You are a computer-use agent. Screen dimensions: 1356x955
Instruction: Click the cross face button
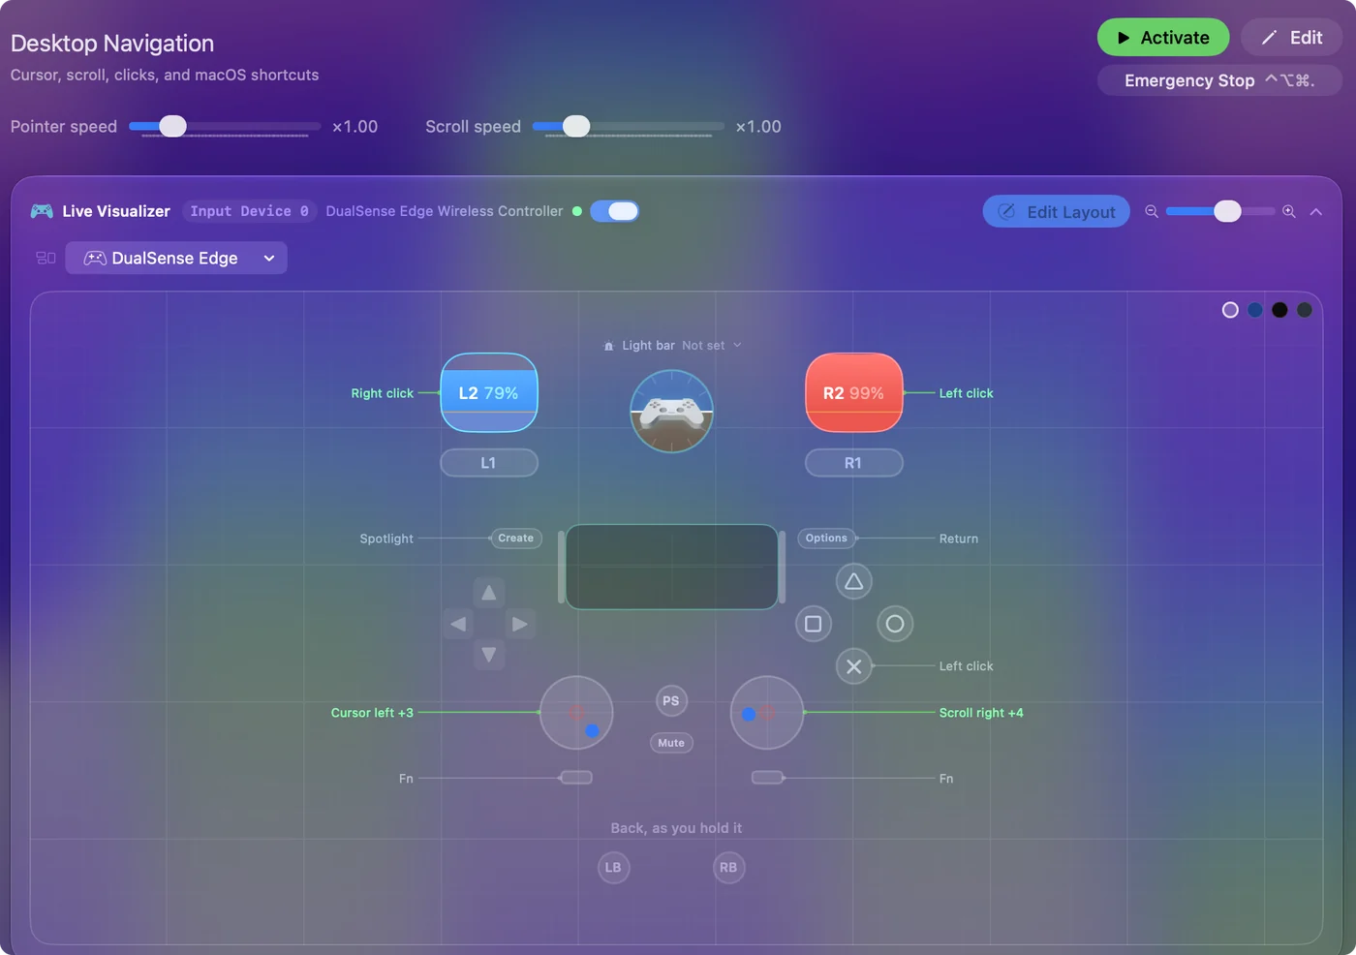point(853,666)
